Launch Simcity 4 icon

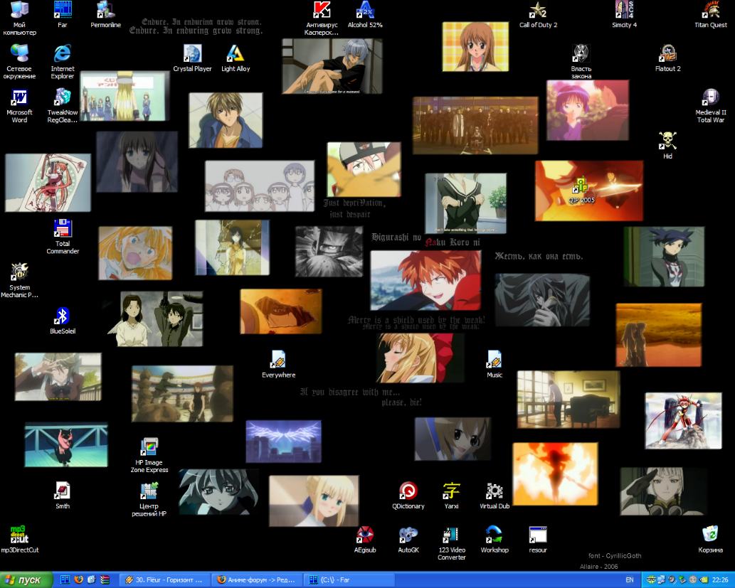625,15
